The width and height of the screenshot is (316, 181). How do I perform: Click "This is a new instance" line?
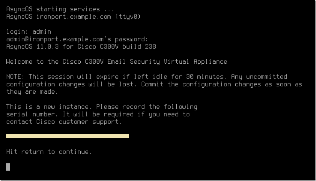102,107
